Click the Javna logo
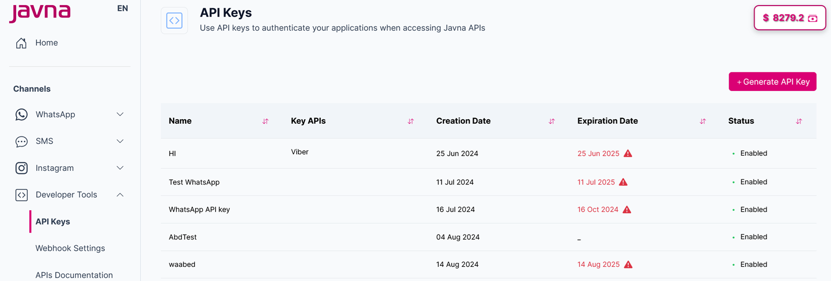Screen dimensions: 831x281 click(x=40, y=12)
